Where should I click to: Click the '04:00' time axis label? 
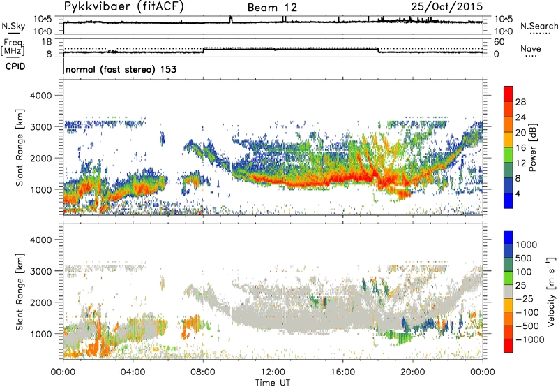(x=133, y=372)
